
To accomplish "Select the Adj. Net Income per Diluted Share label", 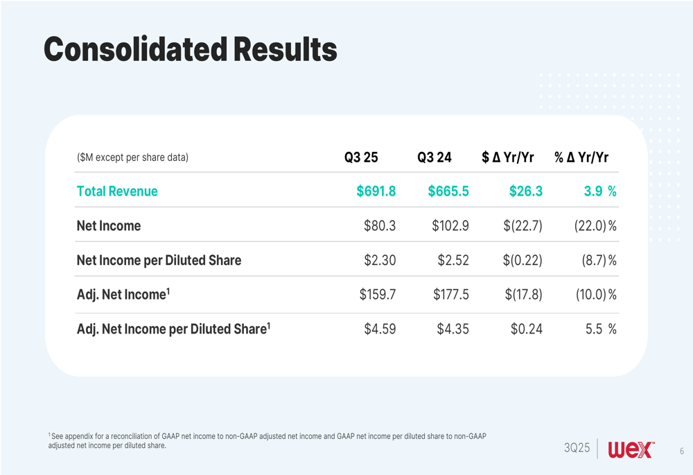I will tap(173, 329).
